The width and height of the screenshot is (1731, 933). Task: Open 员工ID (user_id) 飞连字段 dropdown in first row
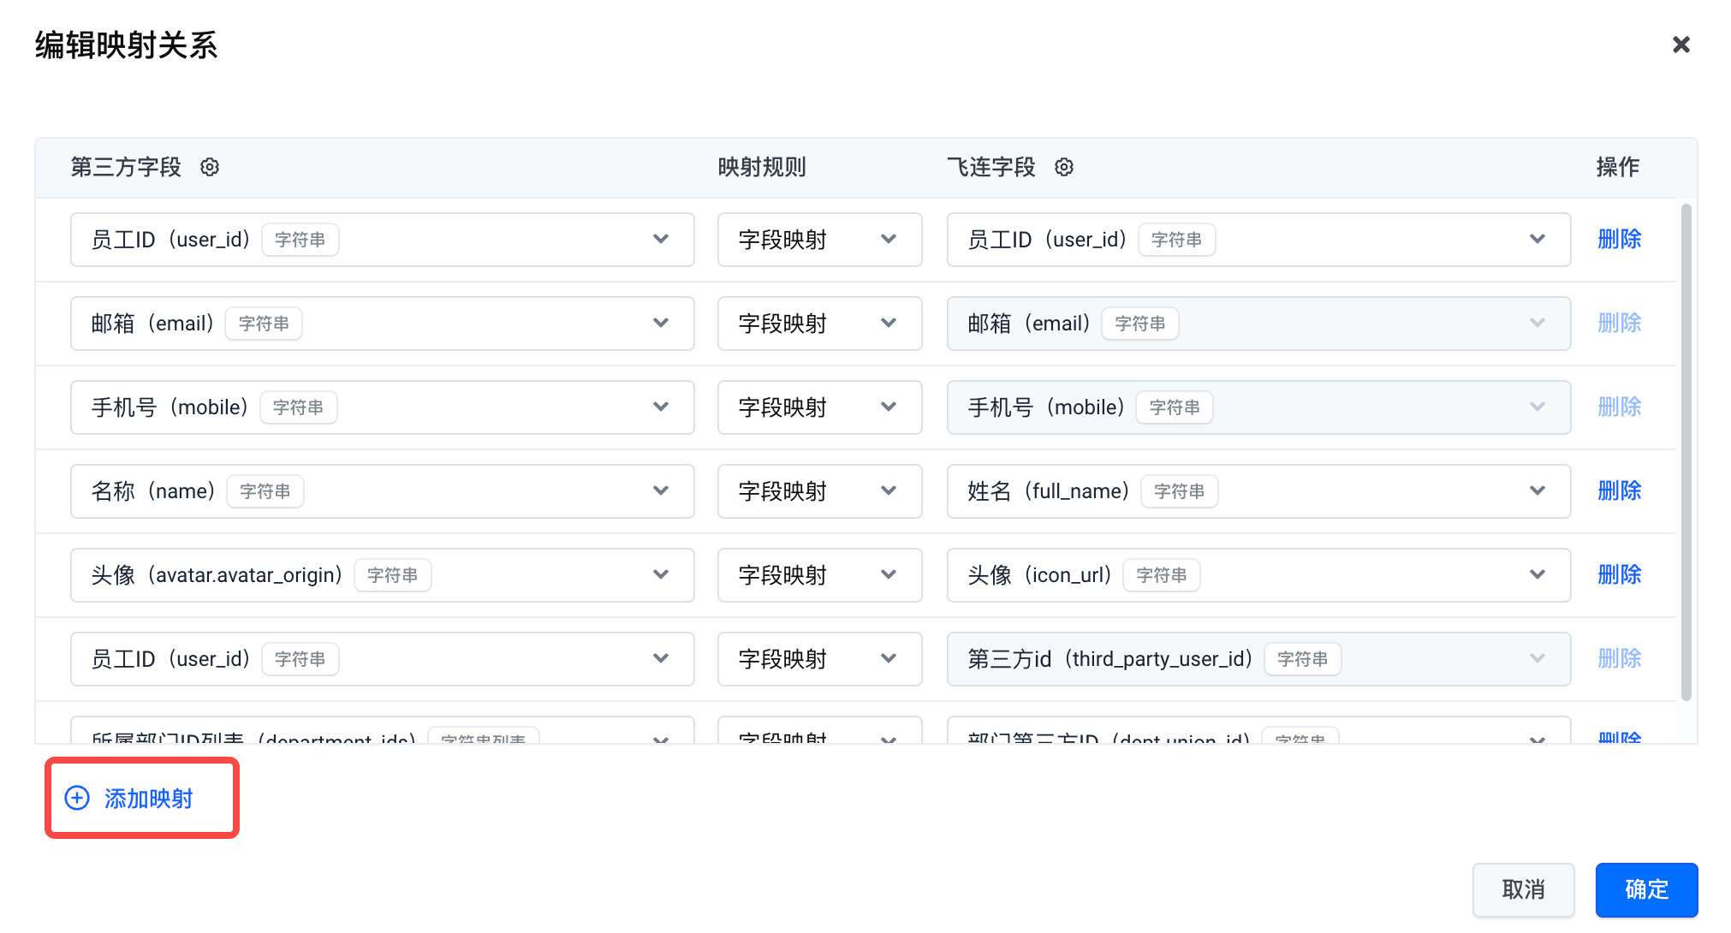pyautogui.click(x=1258, y=240)
